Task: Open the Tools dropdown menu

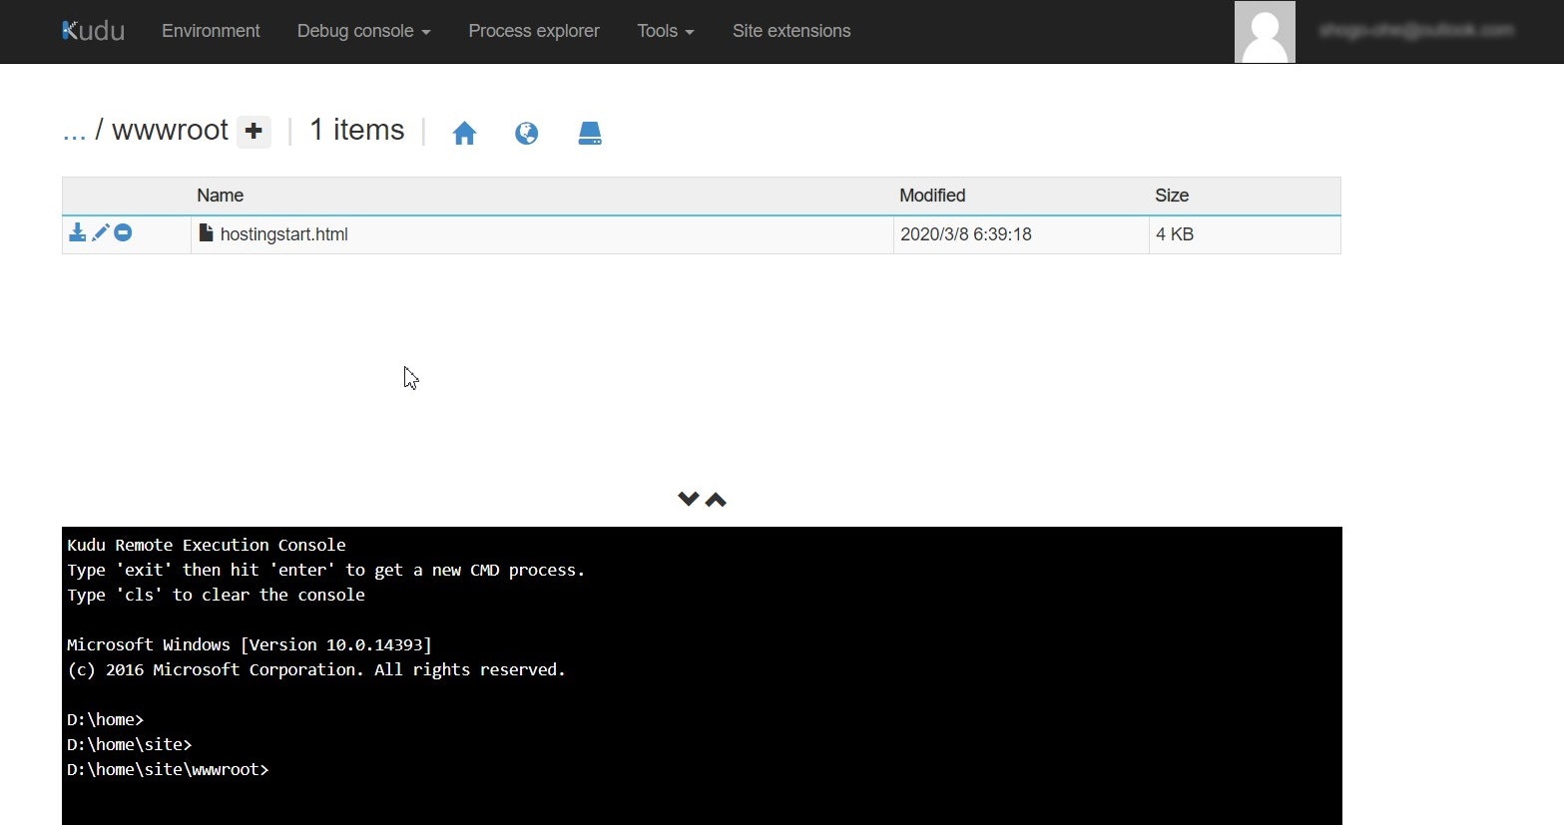Action: (664, 31)
